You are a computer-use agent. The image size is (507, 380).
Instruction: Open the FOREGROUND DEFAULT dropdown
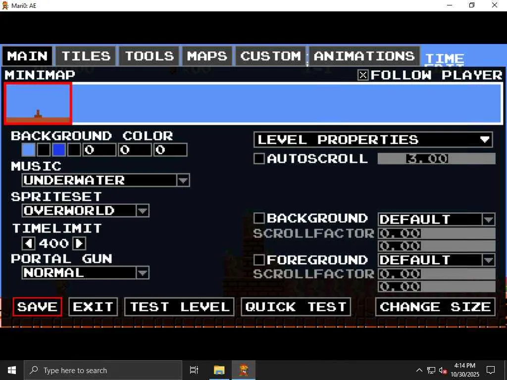click(x=437, y=260)
